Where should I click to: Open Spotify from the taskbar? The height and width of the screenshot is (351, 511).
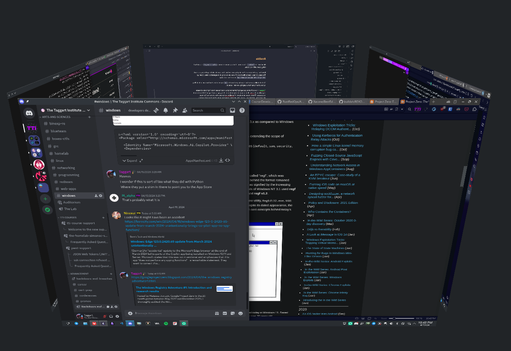(166, 324)
